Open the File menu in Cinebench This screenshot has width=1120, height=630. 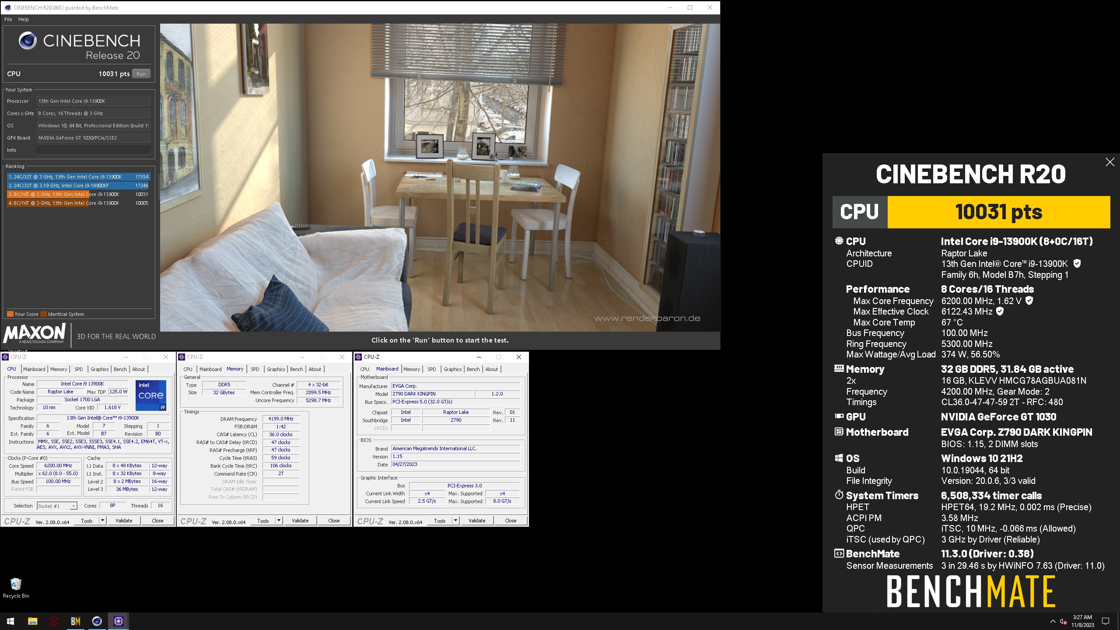tap(8, 19)
